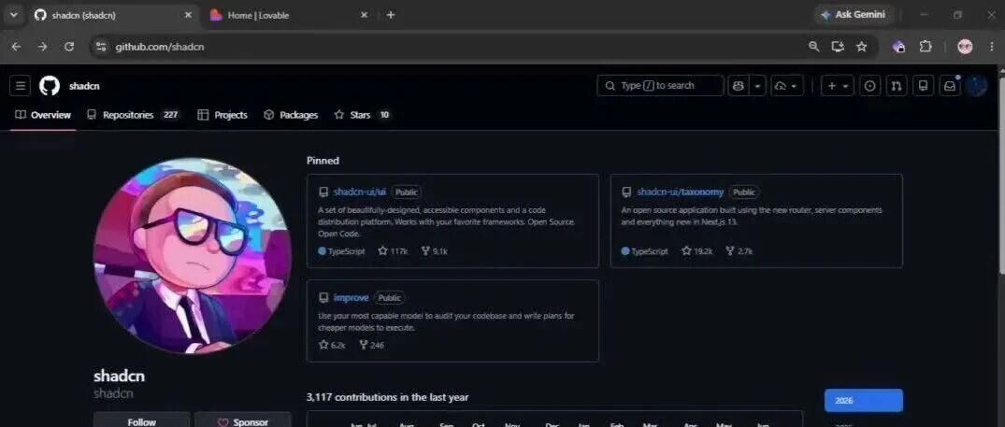Select the 2026 contribution year button

pyautogui.click(x=863, y=401)
